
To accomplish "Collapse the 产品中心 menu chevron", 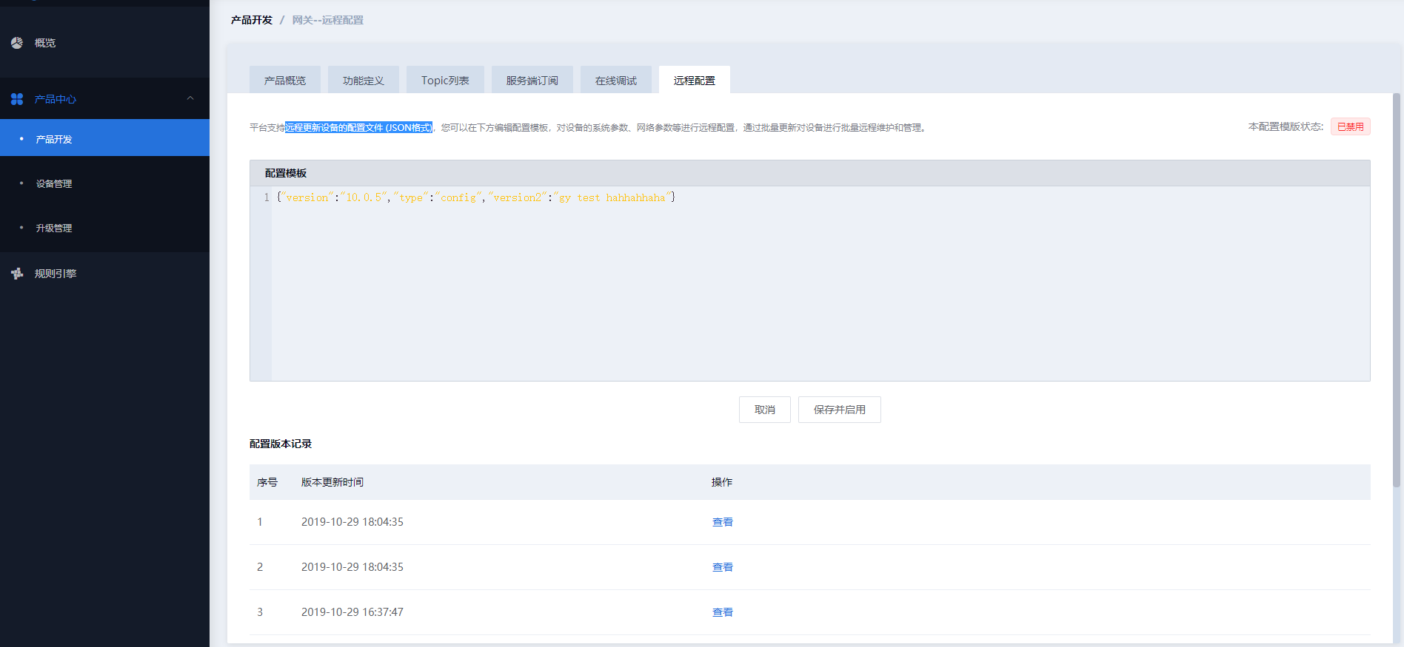I will point(190,98).
